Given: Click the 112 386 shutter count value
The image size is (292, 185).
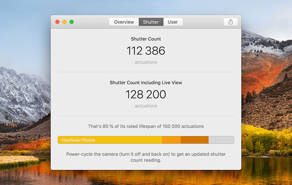Looking at the screenshot, I should (x=146, y=50).
